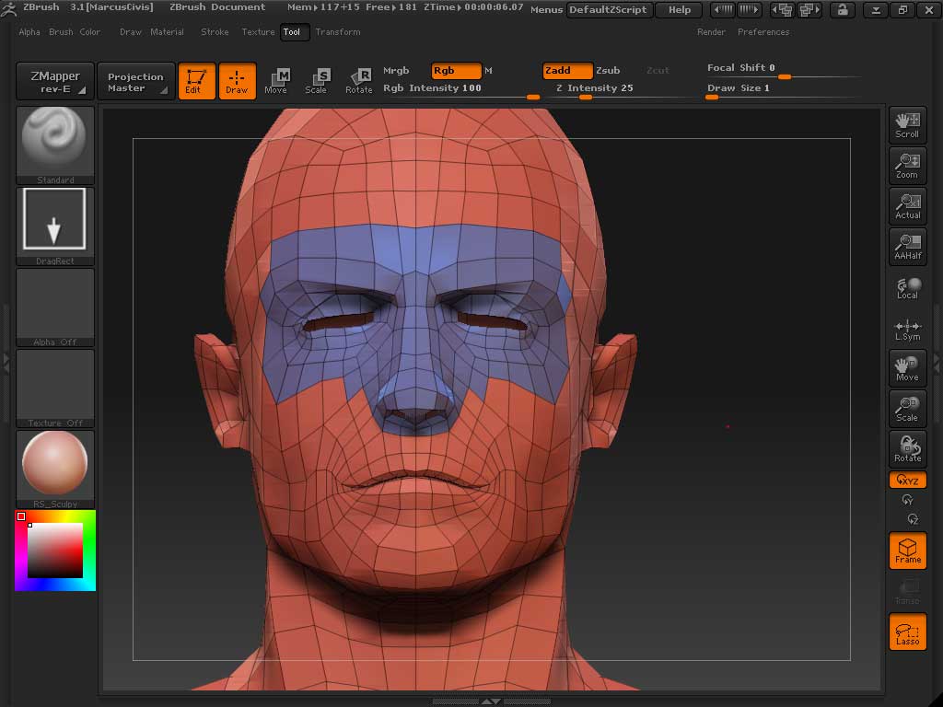Open the Stroke menu
Screen dimensions: 943x707
point(215,32)
